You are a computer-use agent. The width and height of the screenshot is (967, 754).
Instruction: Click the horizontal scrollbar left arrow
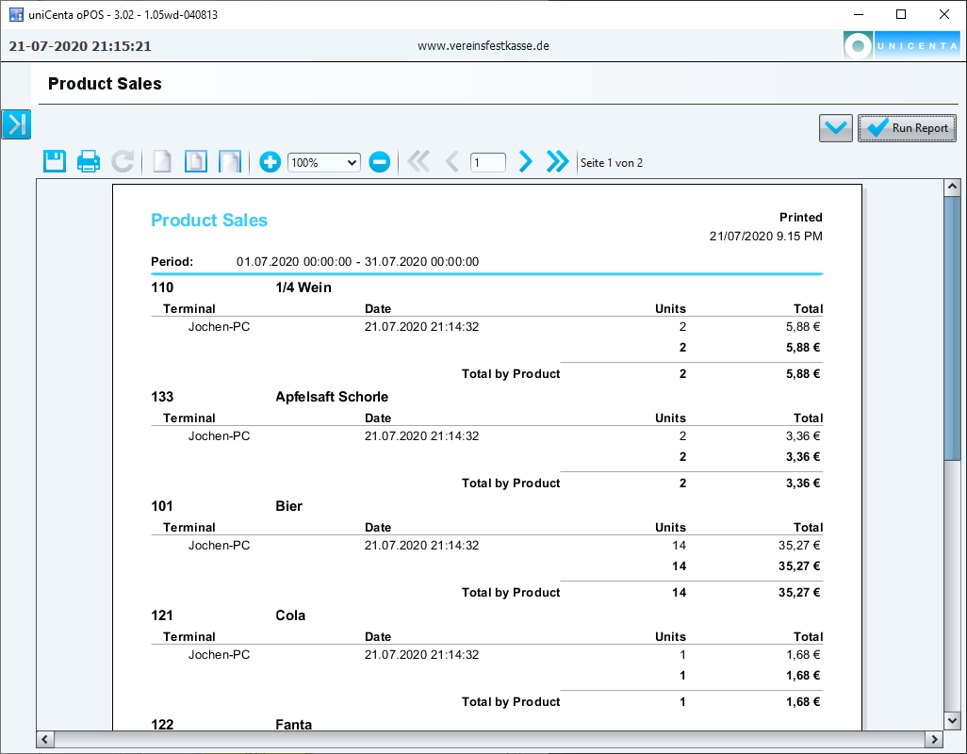pos(45,739)
